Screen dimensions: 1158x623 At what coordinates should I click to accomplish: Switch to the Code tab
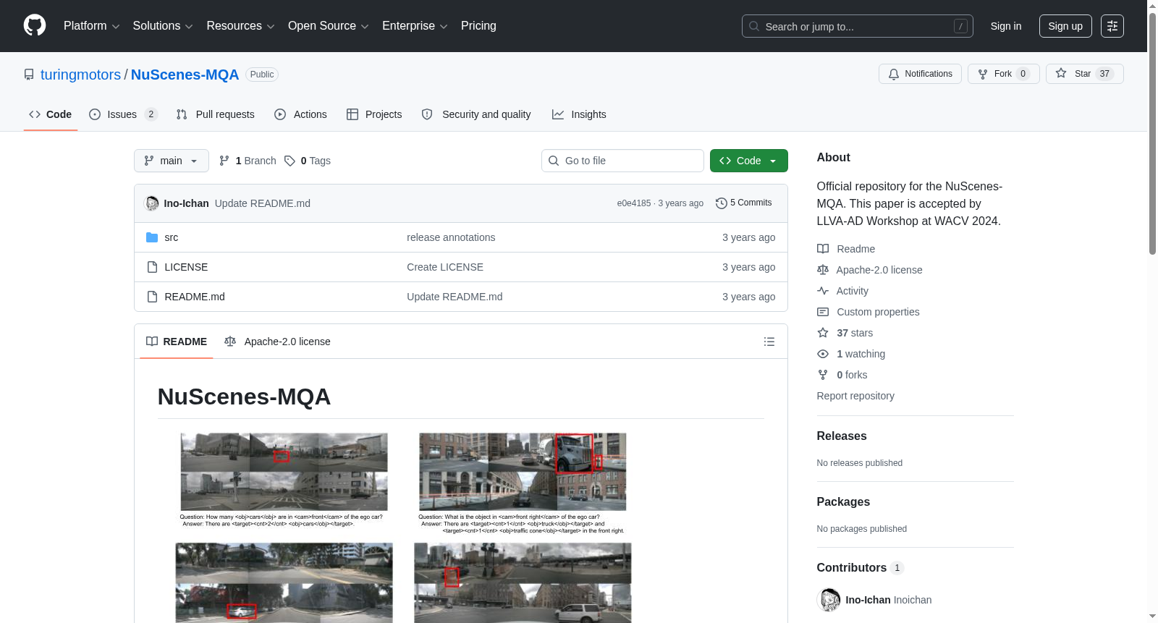click(51, 114)
